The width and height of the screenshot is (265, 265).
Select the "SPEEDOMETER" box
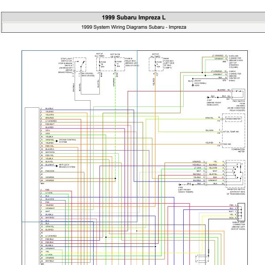pos(233,119)
